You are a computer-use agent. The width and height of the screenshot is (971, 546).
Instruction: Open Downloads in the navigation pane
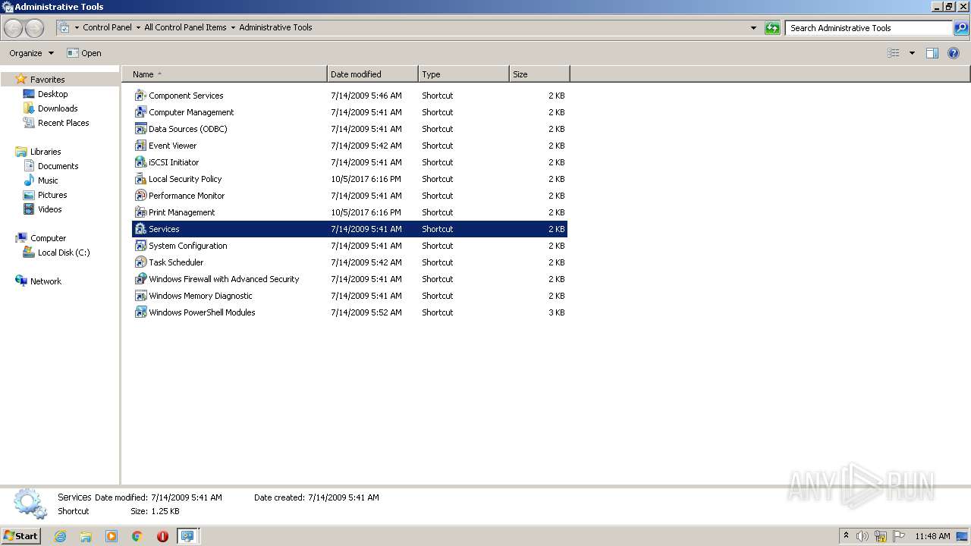[x=58, y=108]
